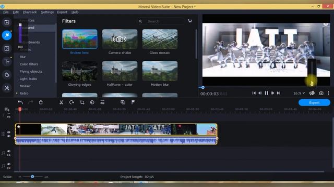
Task: Rotate clip with the rotate icon
Action: tap(71, 102)
